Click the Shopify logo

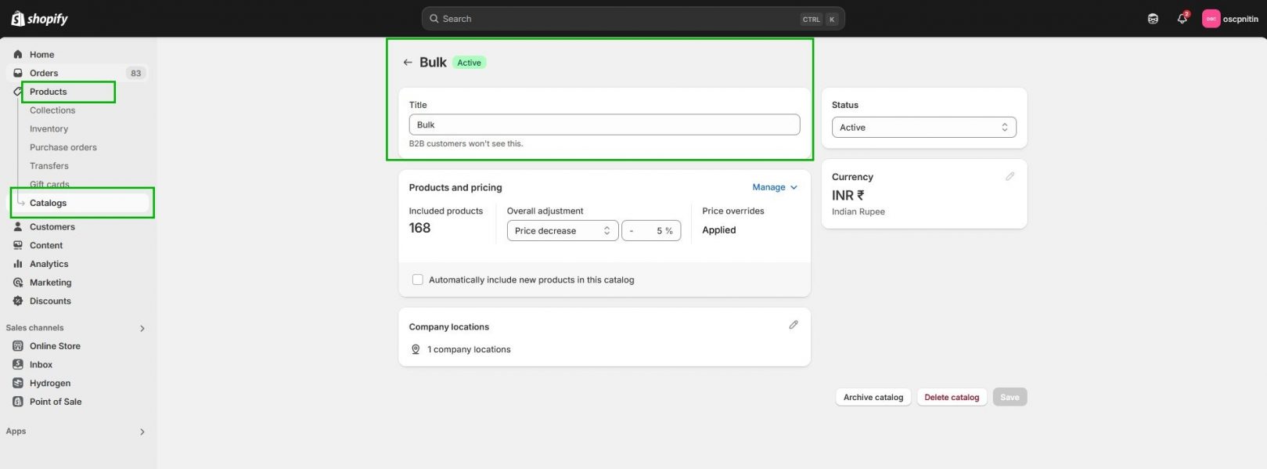pyautogui.click(x=40, y=19)
